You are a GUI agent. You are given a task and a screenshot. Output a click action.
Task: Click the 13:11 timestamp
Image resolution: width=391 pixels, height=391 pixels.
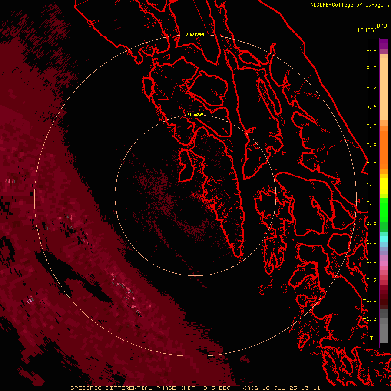tap(310, 388)
